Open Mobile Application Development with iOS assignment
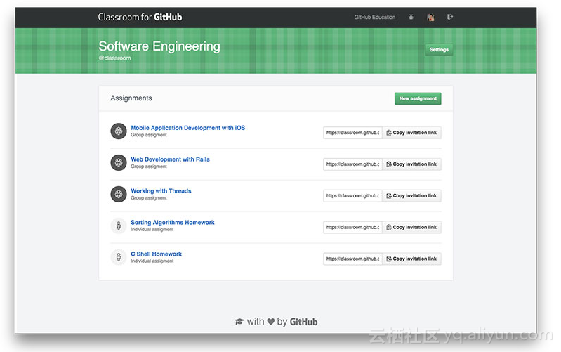 pos(188,128)
